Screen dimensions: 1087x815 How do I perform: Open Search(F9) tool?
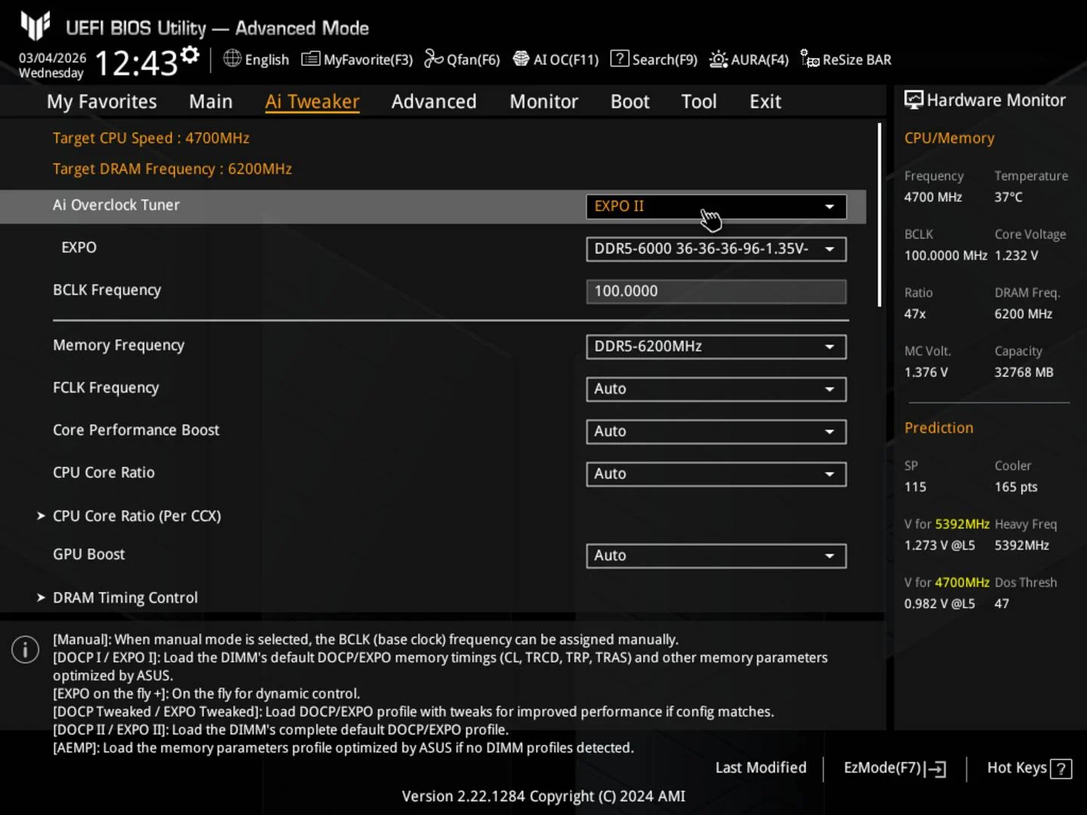[654, 60]
